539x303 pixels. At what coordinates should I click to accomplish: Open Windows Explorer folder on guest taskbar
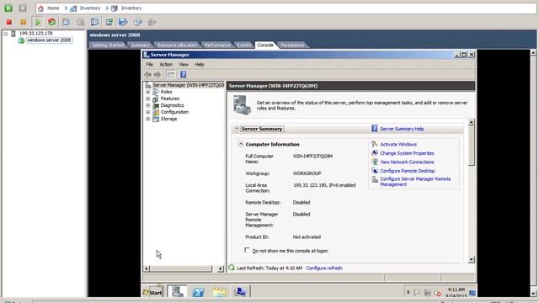(x=219, y=292)
